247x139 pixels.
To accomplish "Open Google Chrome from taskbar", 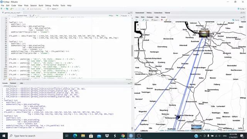I will [123, 136].
